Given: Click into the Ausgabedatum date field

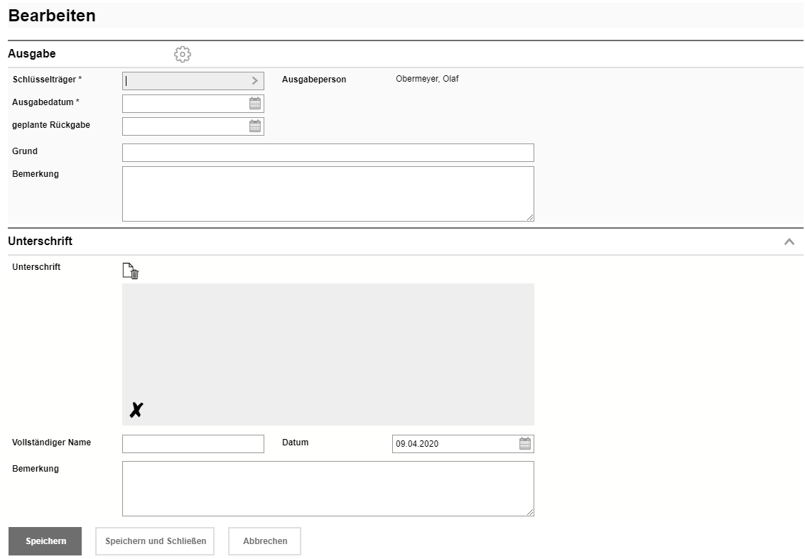Looking at the screenshot, I should coord(185,104).
